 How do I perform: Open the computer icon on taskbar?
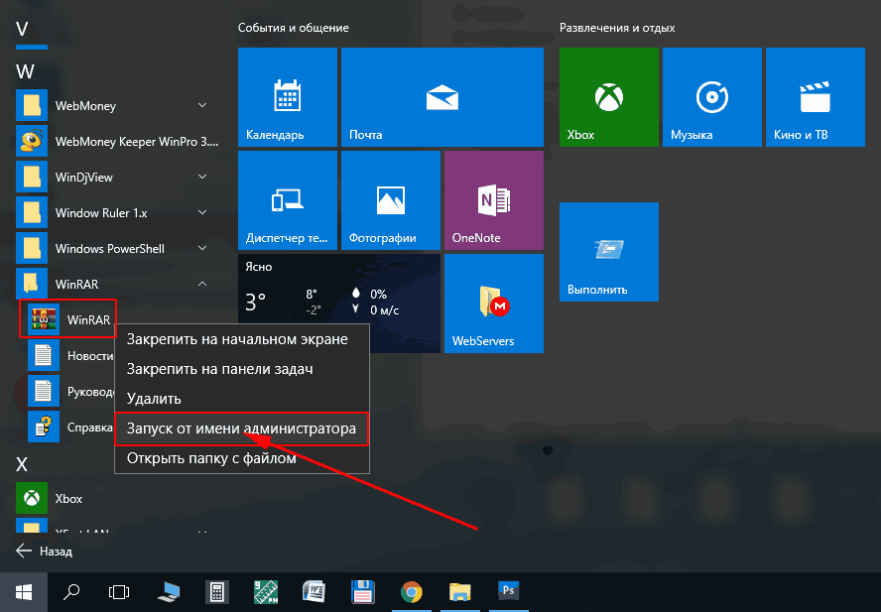(x=169, y=592)
